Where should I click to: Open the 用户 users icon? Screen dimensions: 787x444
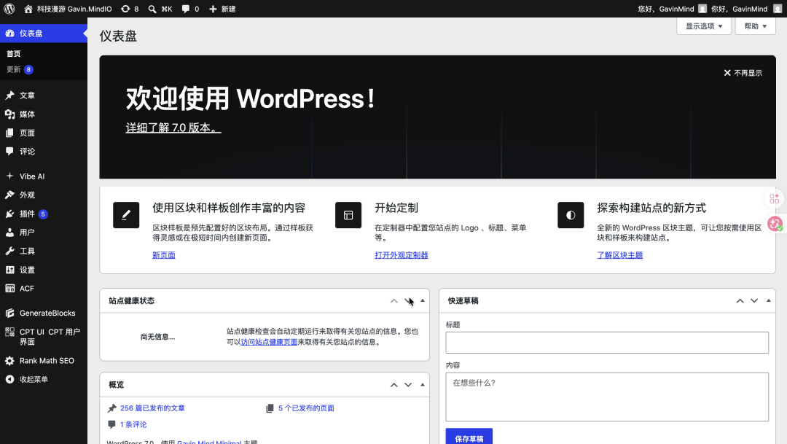9,232
